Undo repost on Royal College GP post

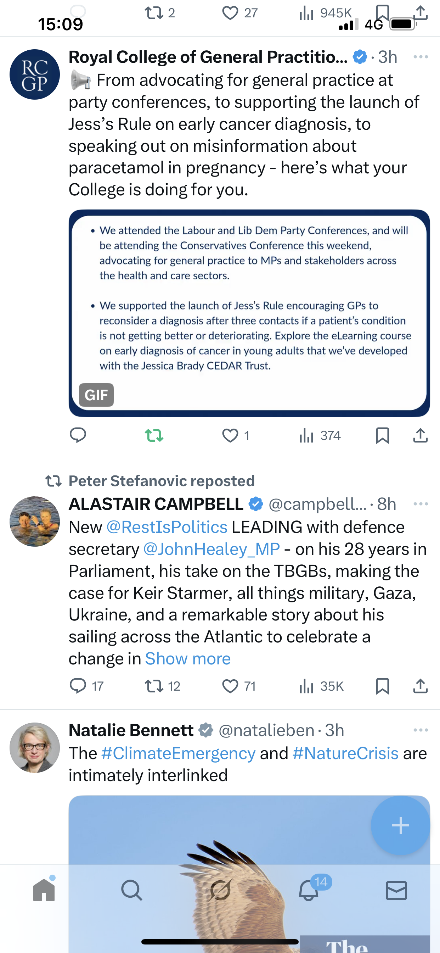click(x=154, y=435)
